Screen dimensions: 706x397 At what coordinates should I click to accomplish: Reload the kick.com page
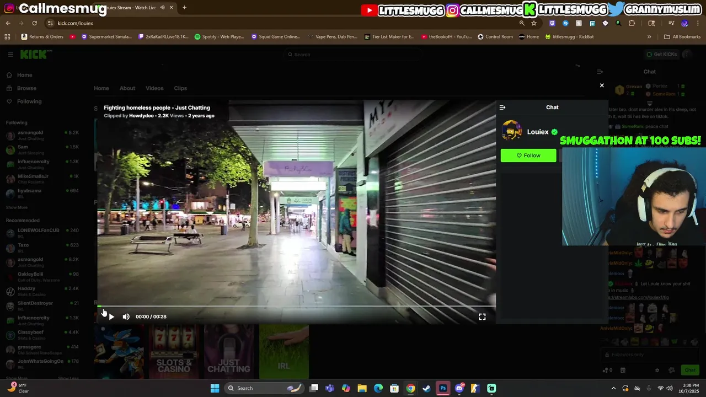pos(34,23)
